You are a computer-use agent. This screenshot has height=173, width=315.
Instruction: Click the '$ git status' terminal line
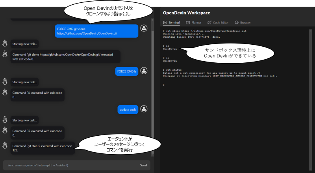click(x=172, y=70)
